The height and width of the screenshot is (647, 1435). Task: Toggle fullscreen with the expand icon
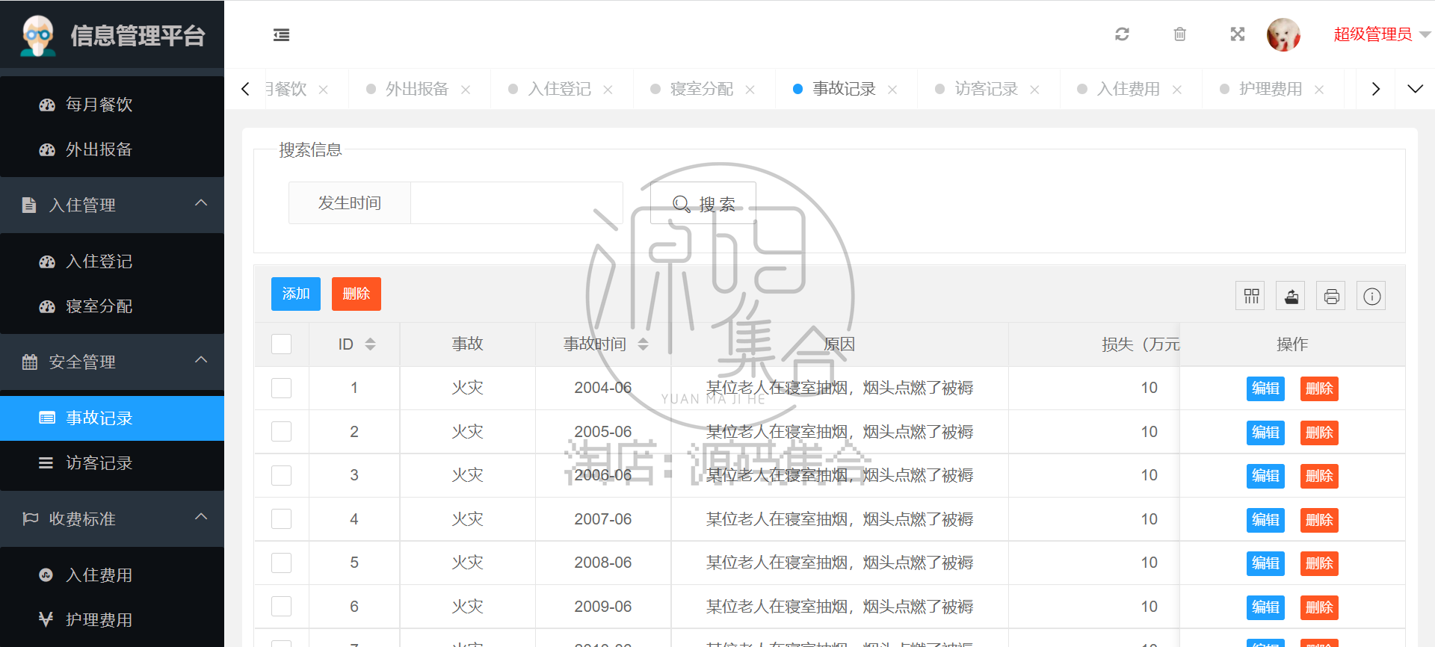point(1238,34)
